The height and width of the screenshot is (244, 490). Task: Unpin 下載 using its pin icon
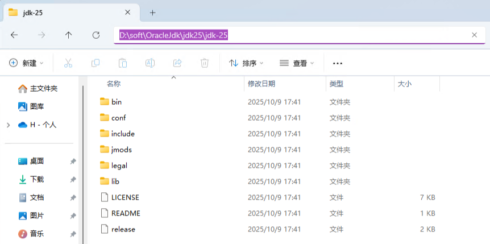point(73,180)
